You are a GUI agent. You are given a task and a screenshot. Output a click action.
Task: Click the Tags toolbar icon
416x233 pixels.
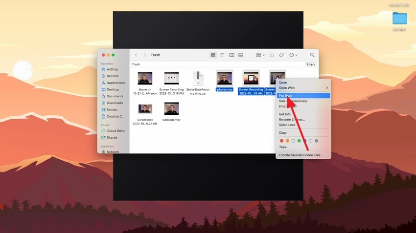pyautogui.click(x=281, y=55)
